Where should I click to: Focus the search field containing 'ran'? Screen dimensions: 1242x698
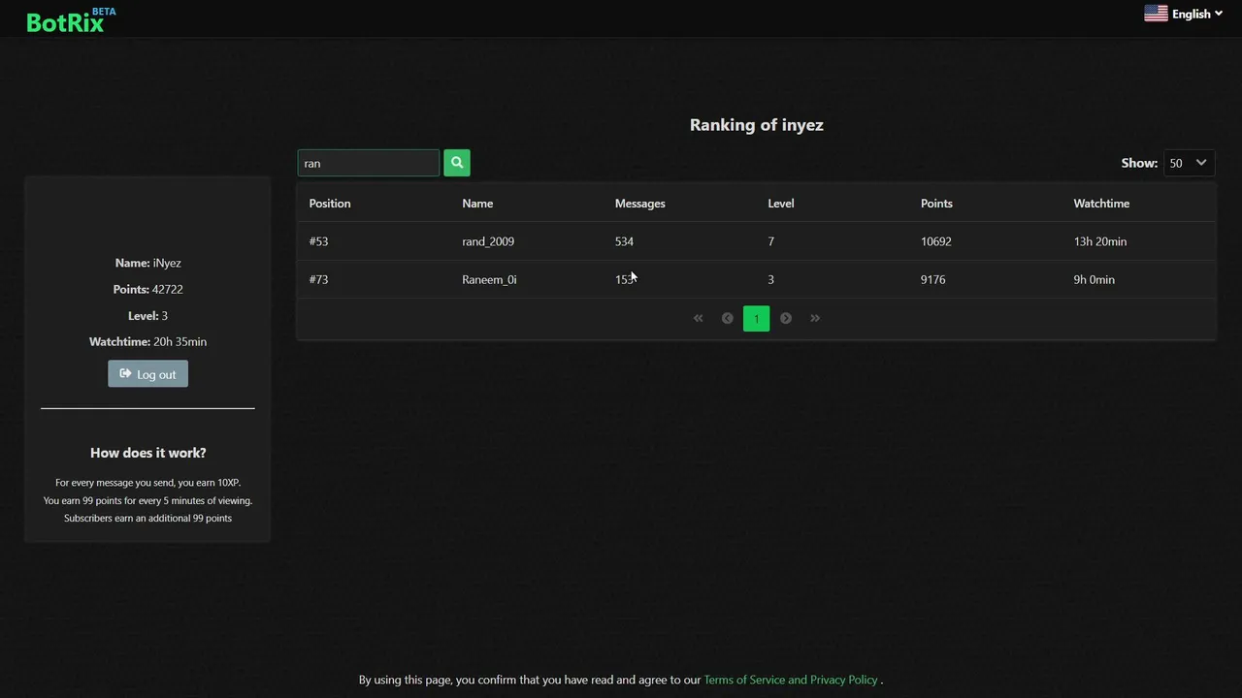click(x=369, y=163)
